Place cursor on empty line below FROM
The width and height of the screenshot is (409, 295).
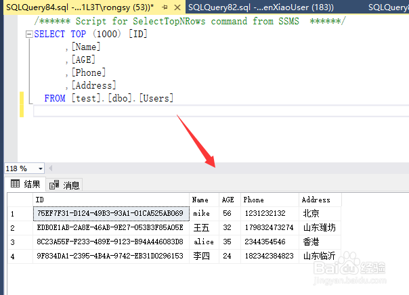click(x=221, y=111)
